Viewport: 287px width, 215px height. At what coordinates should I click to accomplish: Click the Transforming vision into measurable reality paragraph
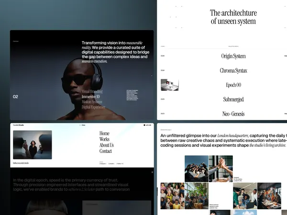point(115,52)
